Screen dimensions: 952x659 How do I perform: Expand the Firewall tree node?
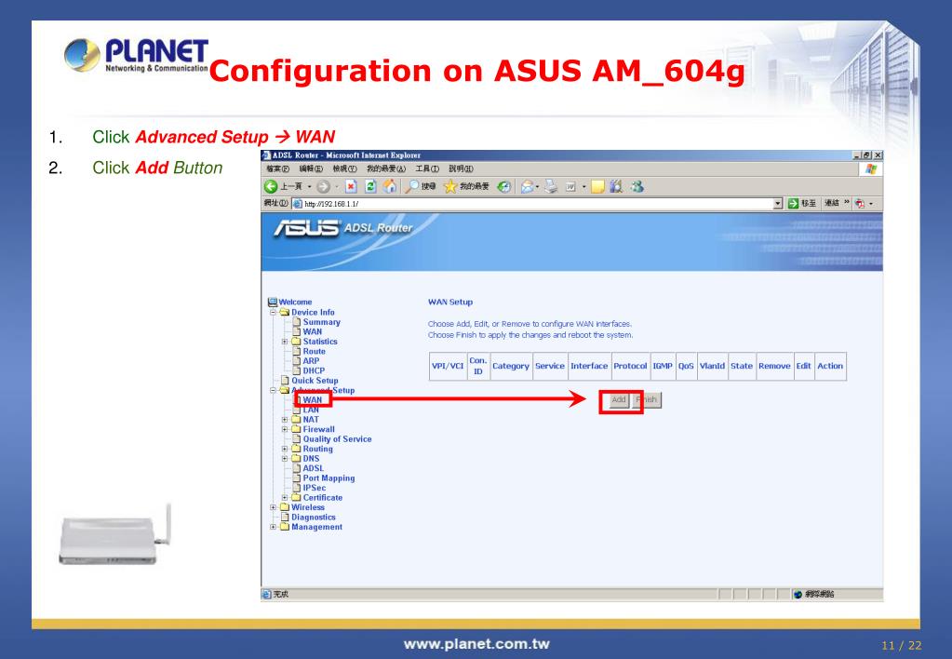click(x=285, y=429)
